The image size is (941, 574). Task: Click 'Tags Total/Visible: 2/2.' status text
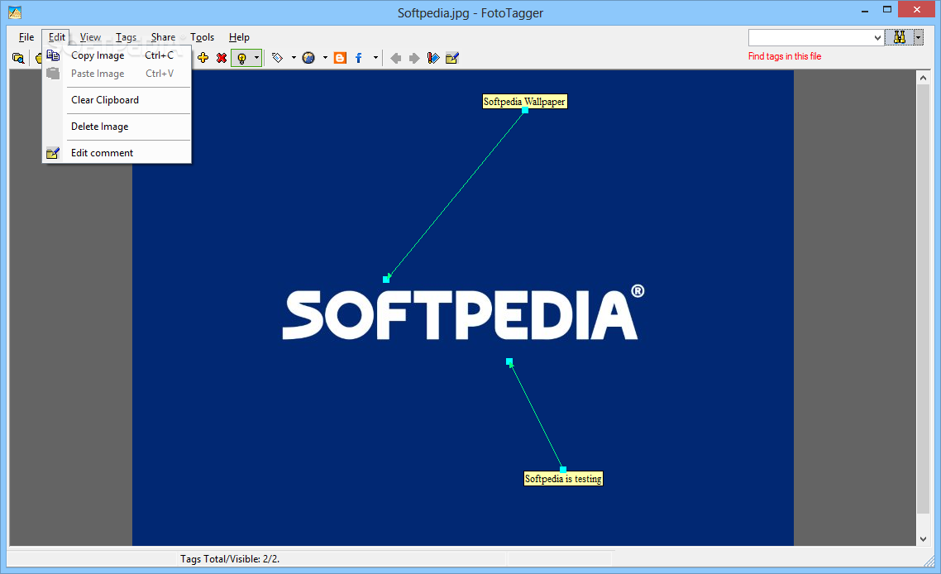pyautogui.click(x=230, y=559)
